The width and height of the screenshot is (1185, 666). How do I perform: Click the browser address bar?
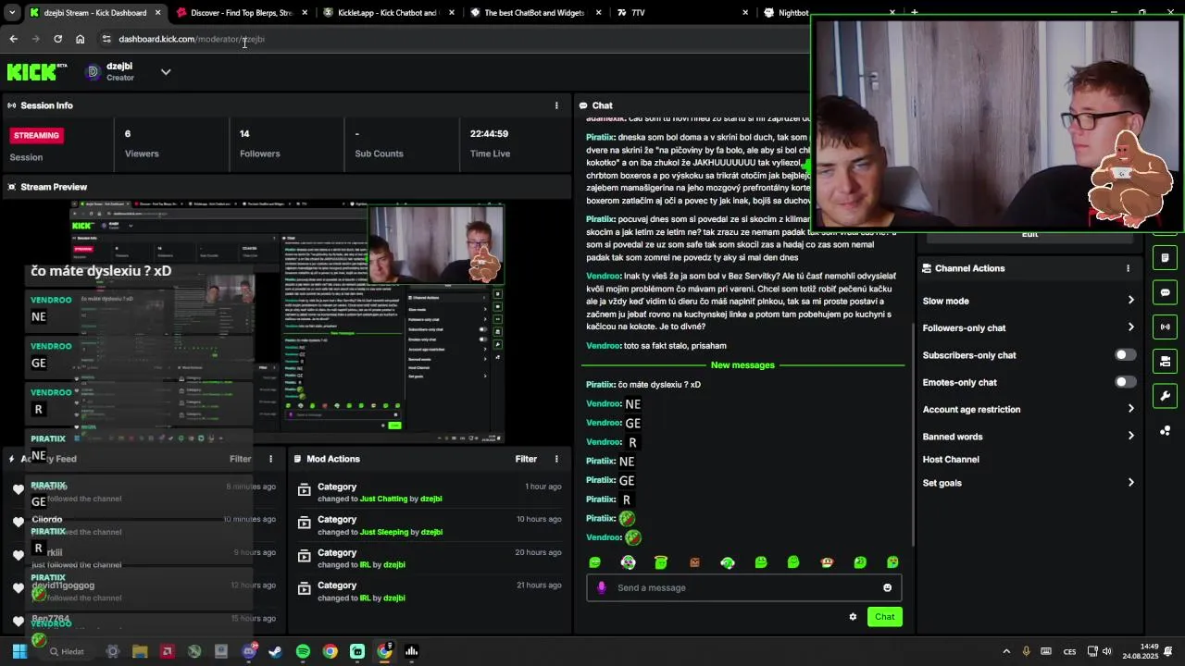pyautogui.click(x=454, y=39)
